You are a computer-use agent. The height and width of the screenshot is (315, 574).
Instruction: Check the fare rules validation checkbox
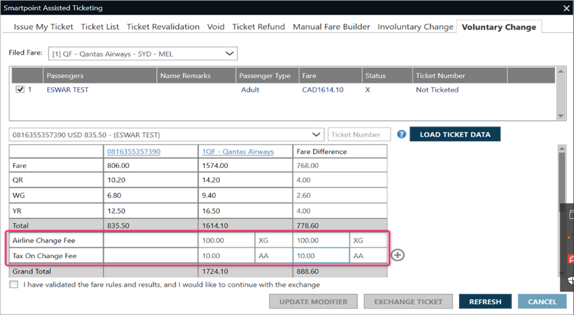pos(14,285)
